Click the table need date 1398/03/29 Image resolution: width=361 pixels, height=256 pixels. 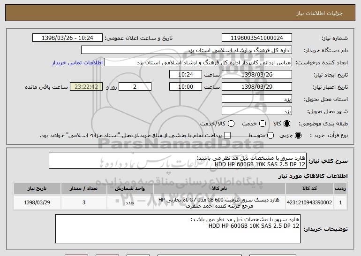click(x=37, y=202)
